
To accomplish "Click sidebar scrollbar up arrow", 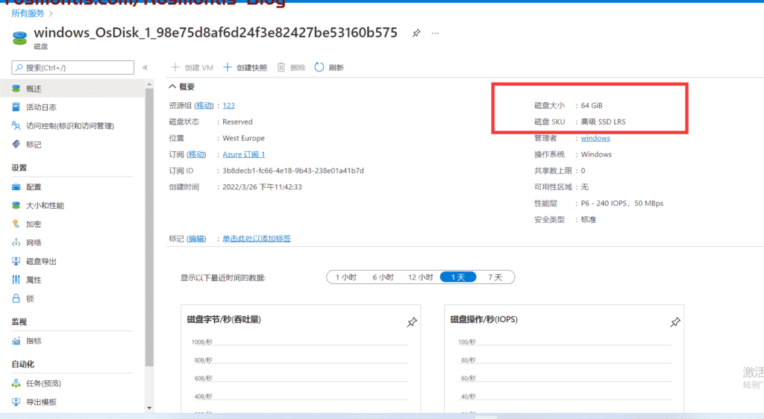I will coord(149,85).
